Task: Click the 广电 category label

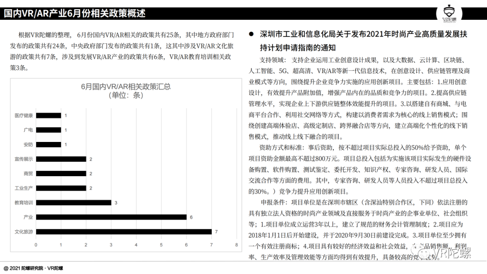Action: click(x=28, y=130)
